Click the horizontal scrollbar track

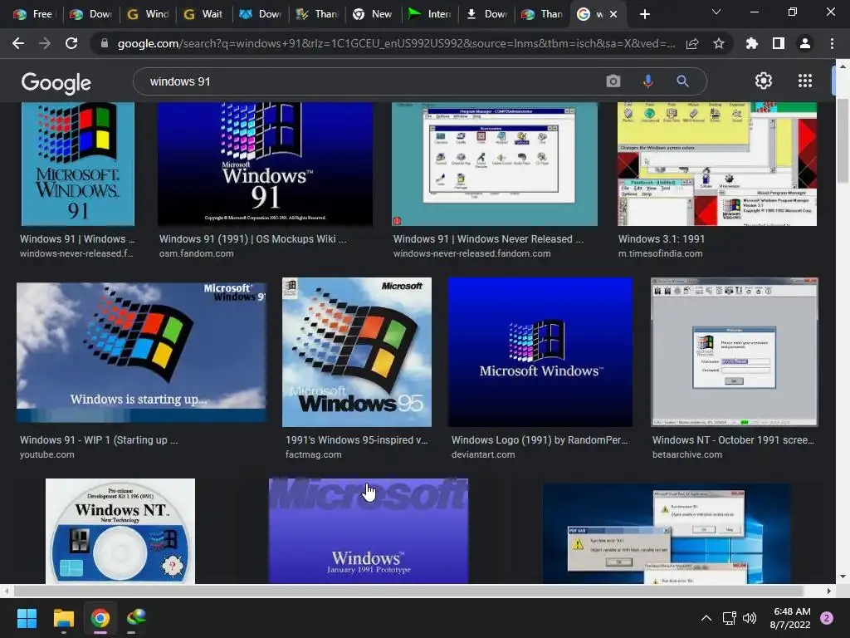point(418,591)
